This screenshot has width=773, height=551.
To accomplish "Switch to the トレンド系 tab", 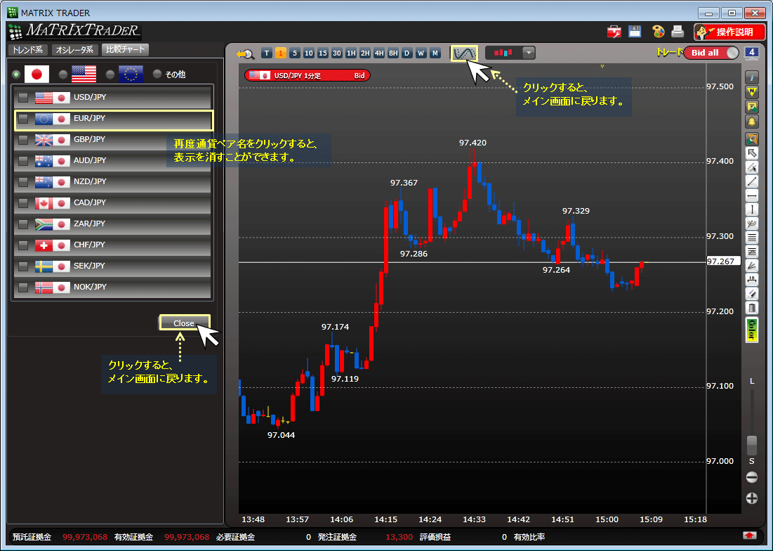I will [27, 50].
